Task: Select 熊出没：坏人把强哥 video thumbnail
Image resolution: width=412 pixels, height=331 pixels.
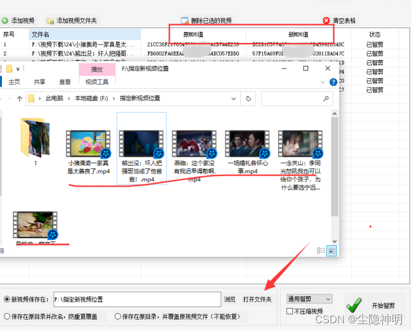Action: tap(142, 143)
